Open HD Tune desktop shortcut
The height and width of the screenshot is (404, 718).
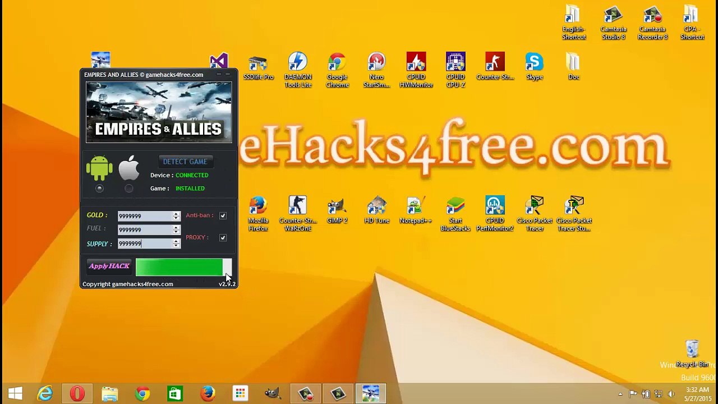(x=376, y=210)
